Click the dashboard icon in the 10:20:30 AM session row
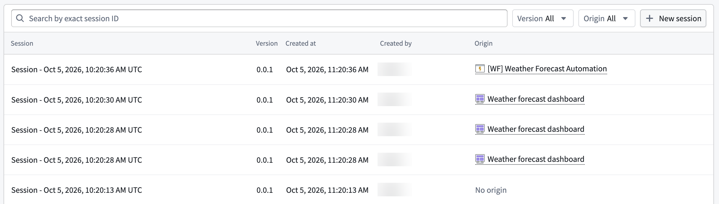The image size is (719, 204). [x=480, y=99]
